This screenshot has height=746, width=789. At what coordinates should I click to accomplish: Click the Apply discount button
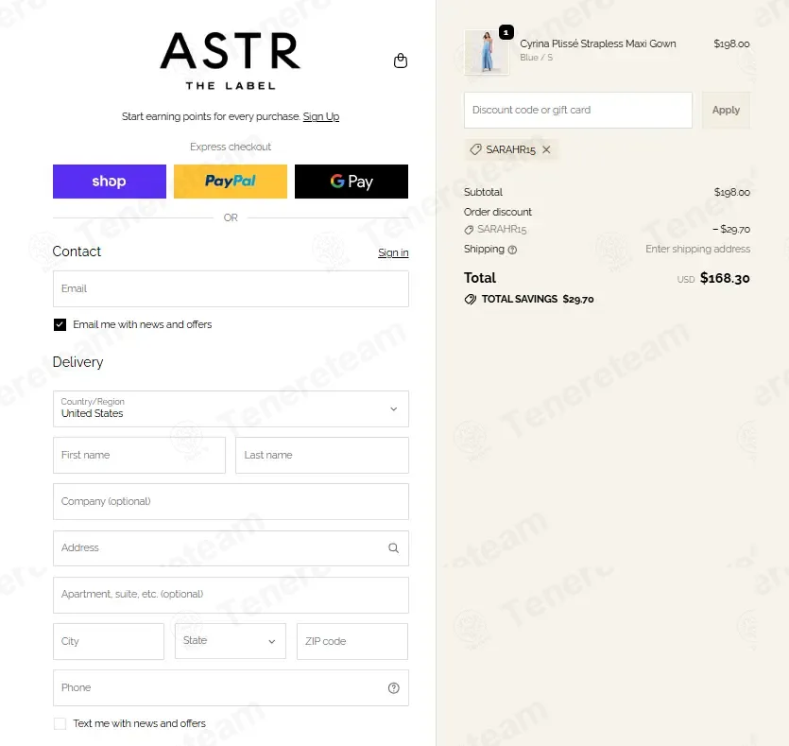[726, 111]
